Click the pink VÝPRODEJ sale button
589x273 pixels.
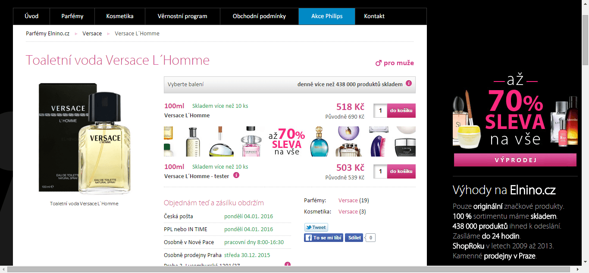[x=515, y=160]
